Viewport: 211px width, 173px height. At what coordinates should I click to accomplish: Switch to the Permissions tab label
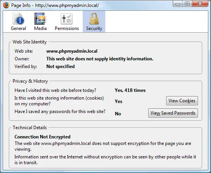point(67,28)
